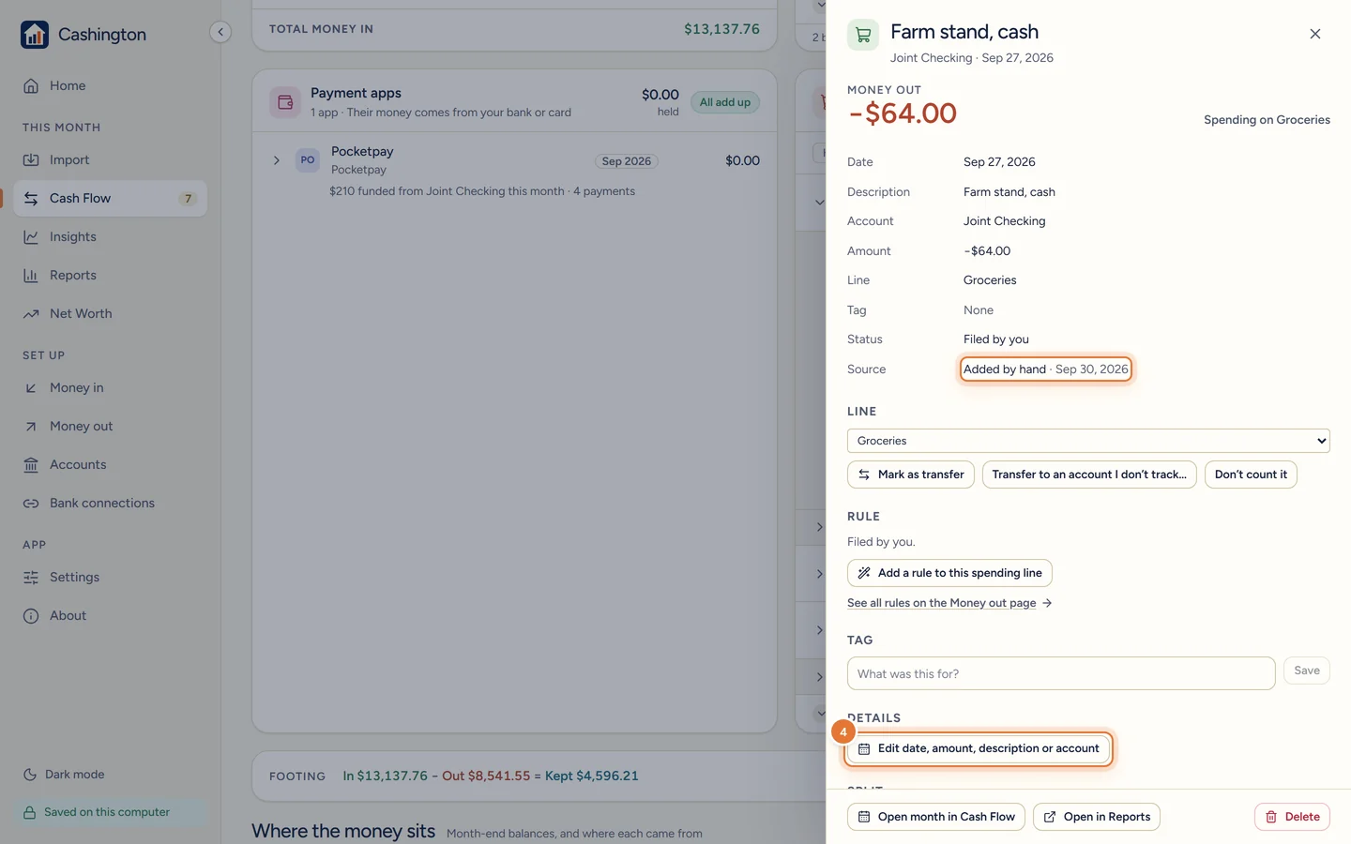The width and height of the screenshot is (1351, 844).
Task: Follow See all rules on Money out page
Action: [x=949, y=603]
